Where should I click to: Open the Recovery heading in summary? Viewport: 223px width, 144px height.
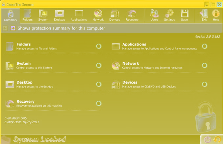click(x=25, y=101)
